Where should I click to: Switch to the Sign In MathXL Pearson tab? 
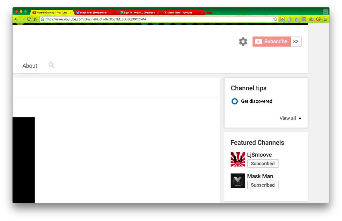(x=139, y=13)
